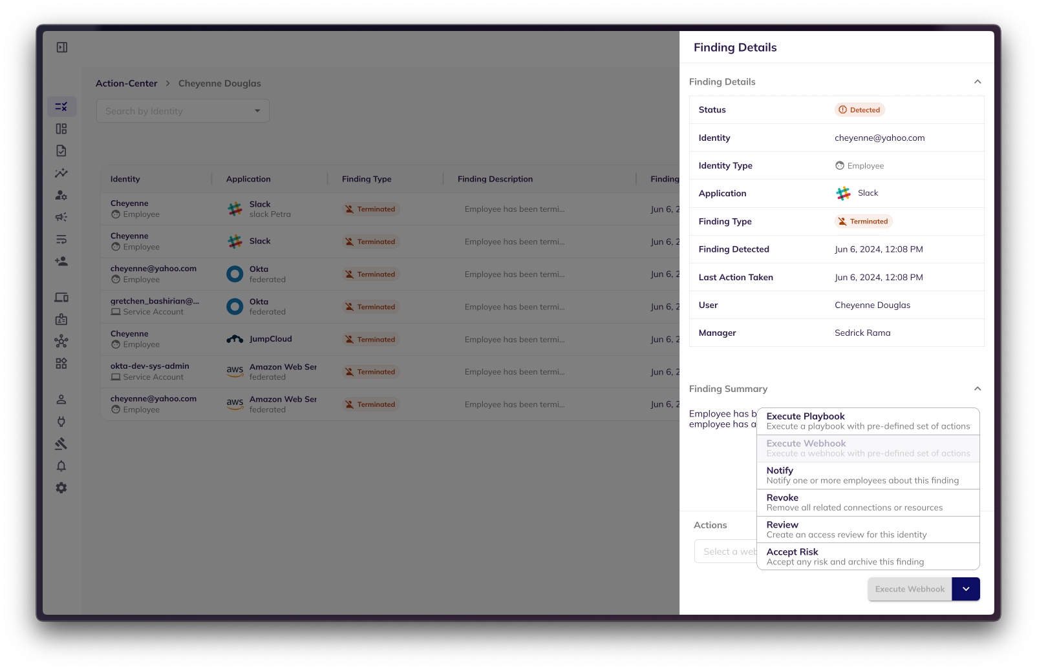Choose Notify from the action menu

(868, 475)
